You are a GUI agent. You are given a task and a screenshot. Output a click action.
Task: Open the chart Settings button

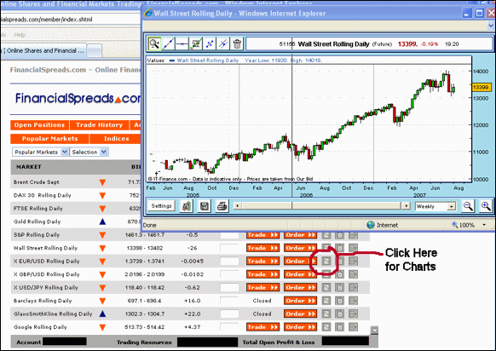(x=161, y=206)
